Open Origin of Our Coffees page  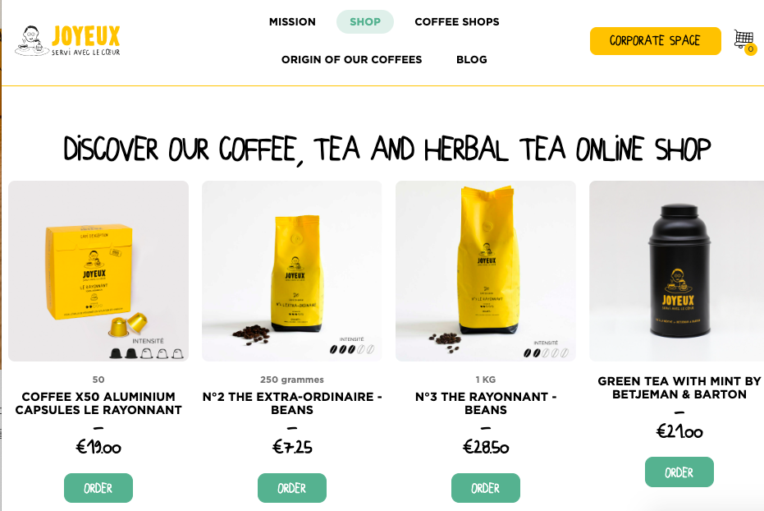351,59
